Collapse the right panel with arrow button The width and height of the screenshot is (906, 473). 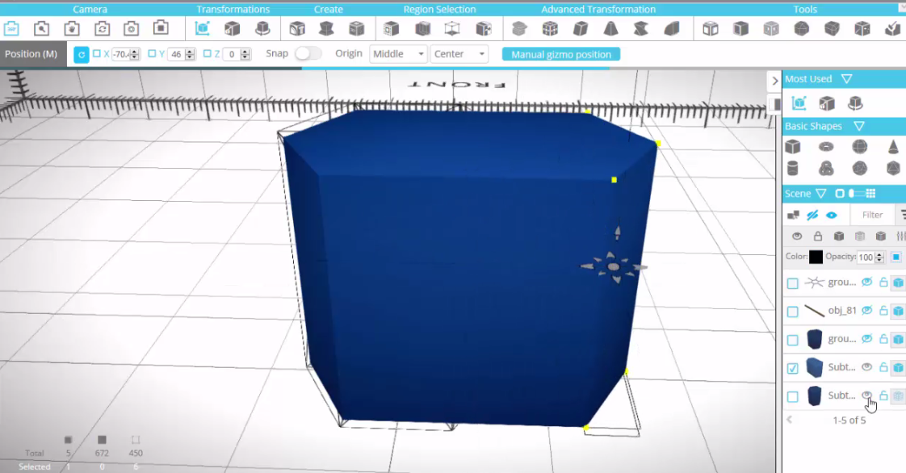tap(775, 81)
